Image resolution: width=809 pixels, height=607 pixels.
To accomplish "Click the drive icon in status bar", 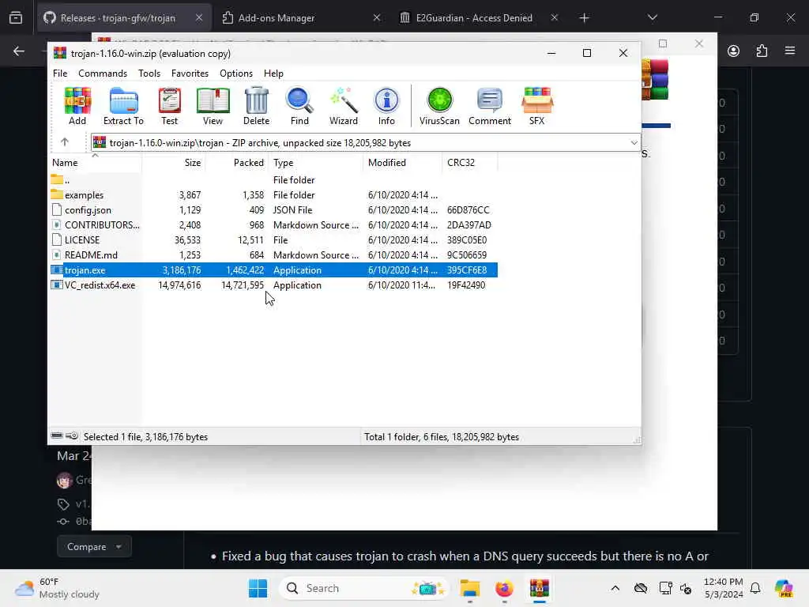I will click(x=57, y=436).
